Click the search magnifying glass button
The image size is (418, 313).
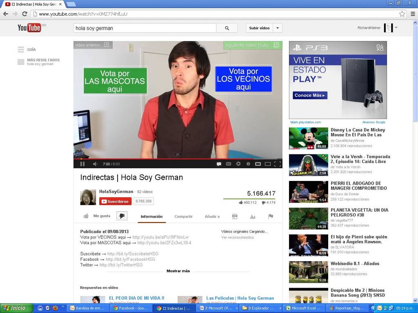pos(227,28)
